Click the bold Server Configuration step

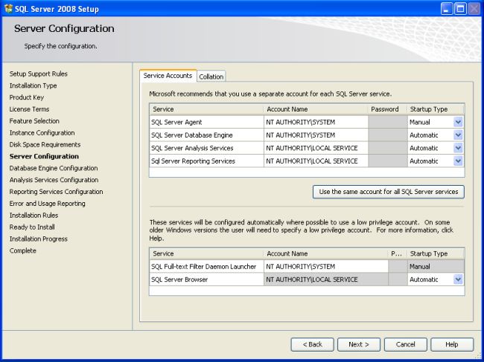click(x=44, y=156)
